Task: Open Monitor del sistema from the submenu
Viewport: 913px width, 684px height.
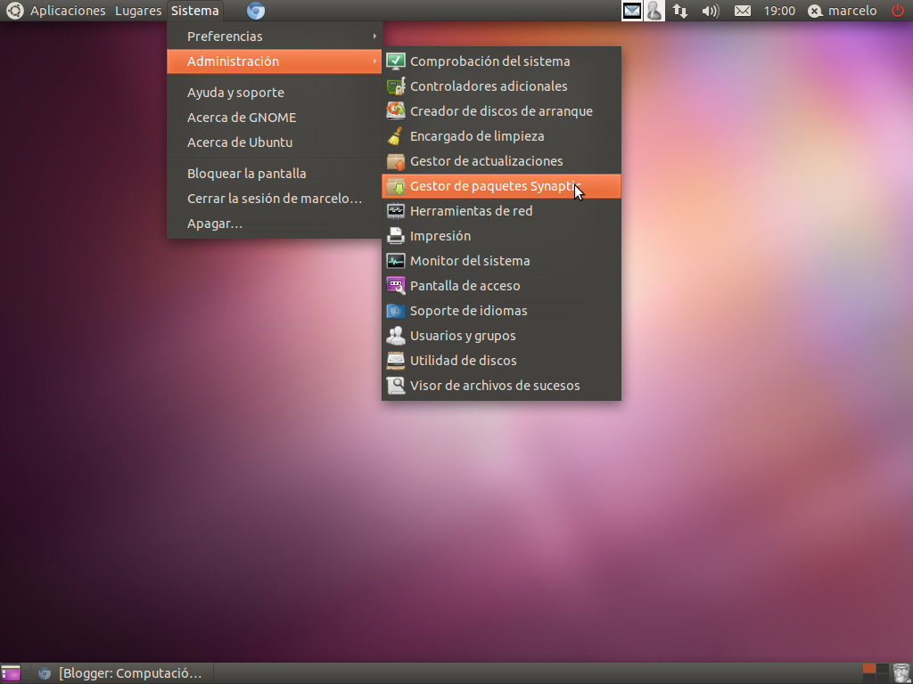Action: point(468,260)
